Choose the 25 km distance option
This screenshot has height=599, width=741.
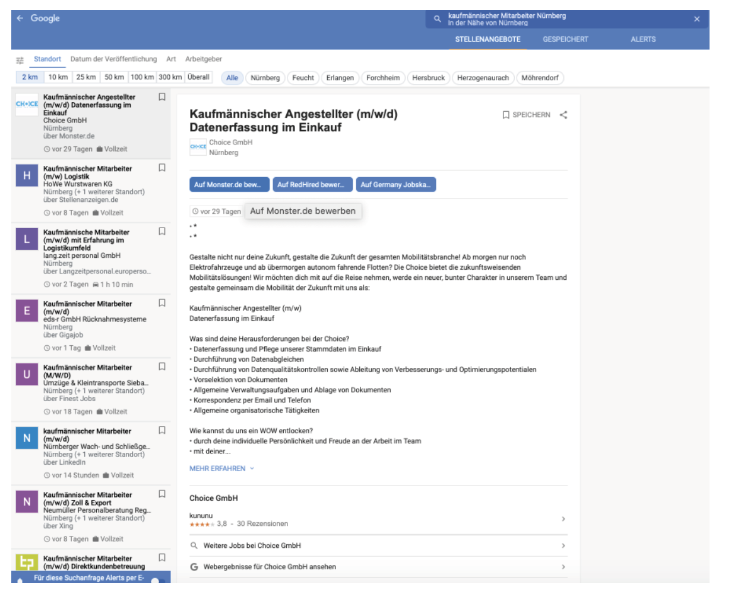pos(86,77)
